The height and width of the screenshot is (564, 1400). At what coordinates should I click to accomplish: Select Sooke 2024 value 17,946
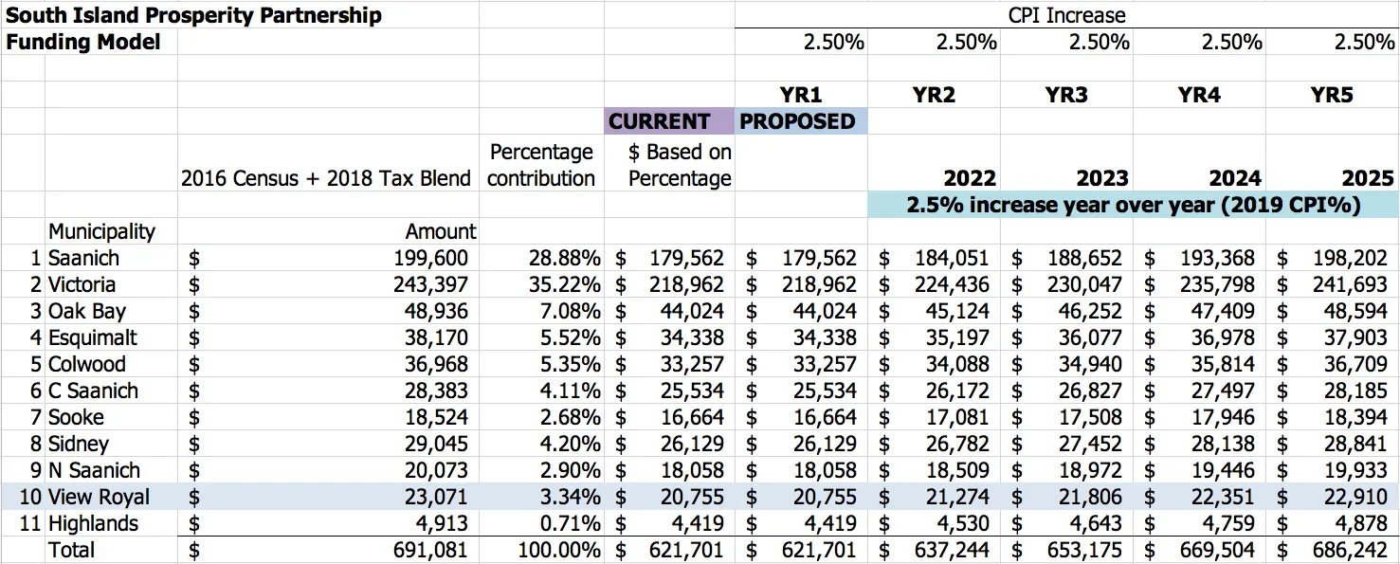(1223, 417)
